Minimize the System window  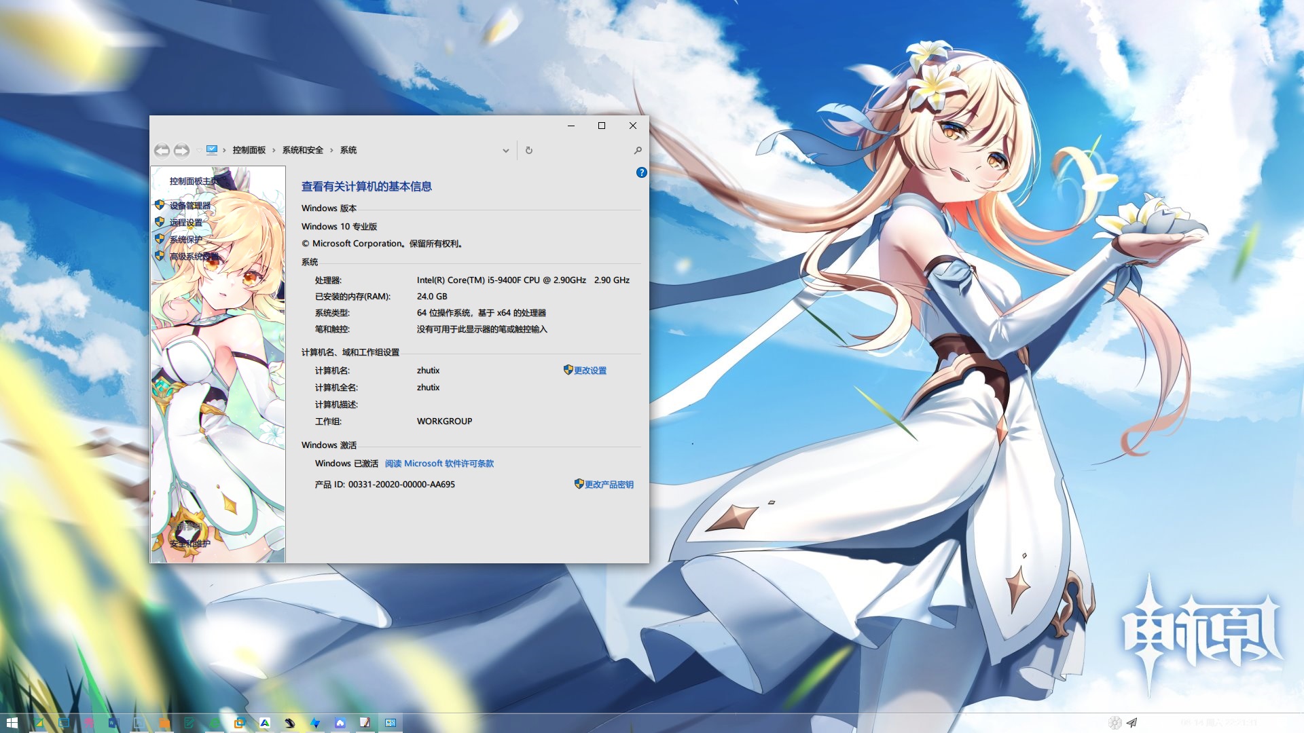point(571,126)
